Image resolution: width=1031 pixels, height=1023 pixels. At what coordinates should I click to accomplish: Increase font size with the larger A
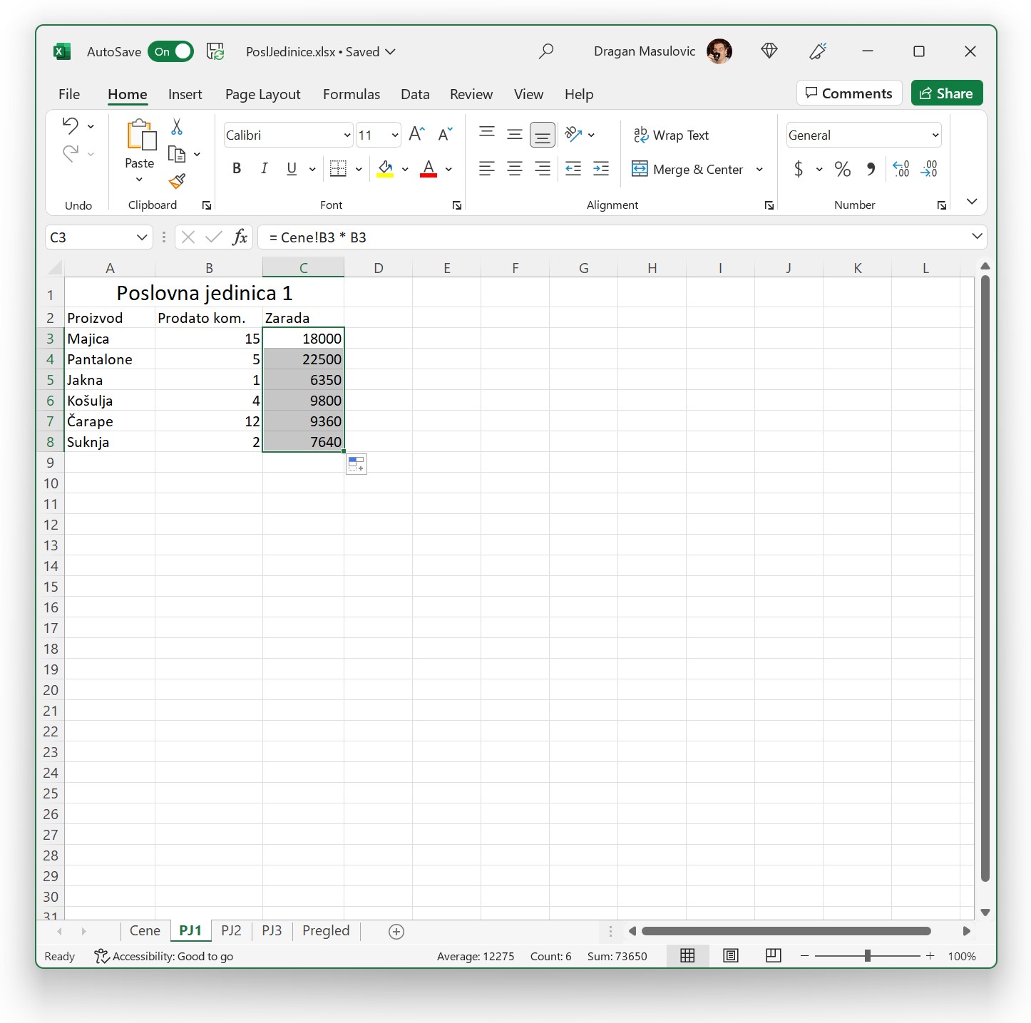[x=417, y=134]
